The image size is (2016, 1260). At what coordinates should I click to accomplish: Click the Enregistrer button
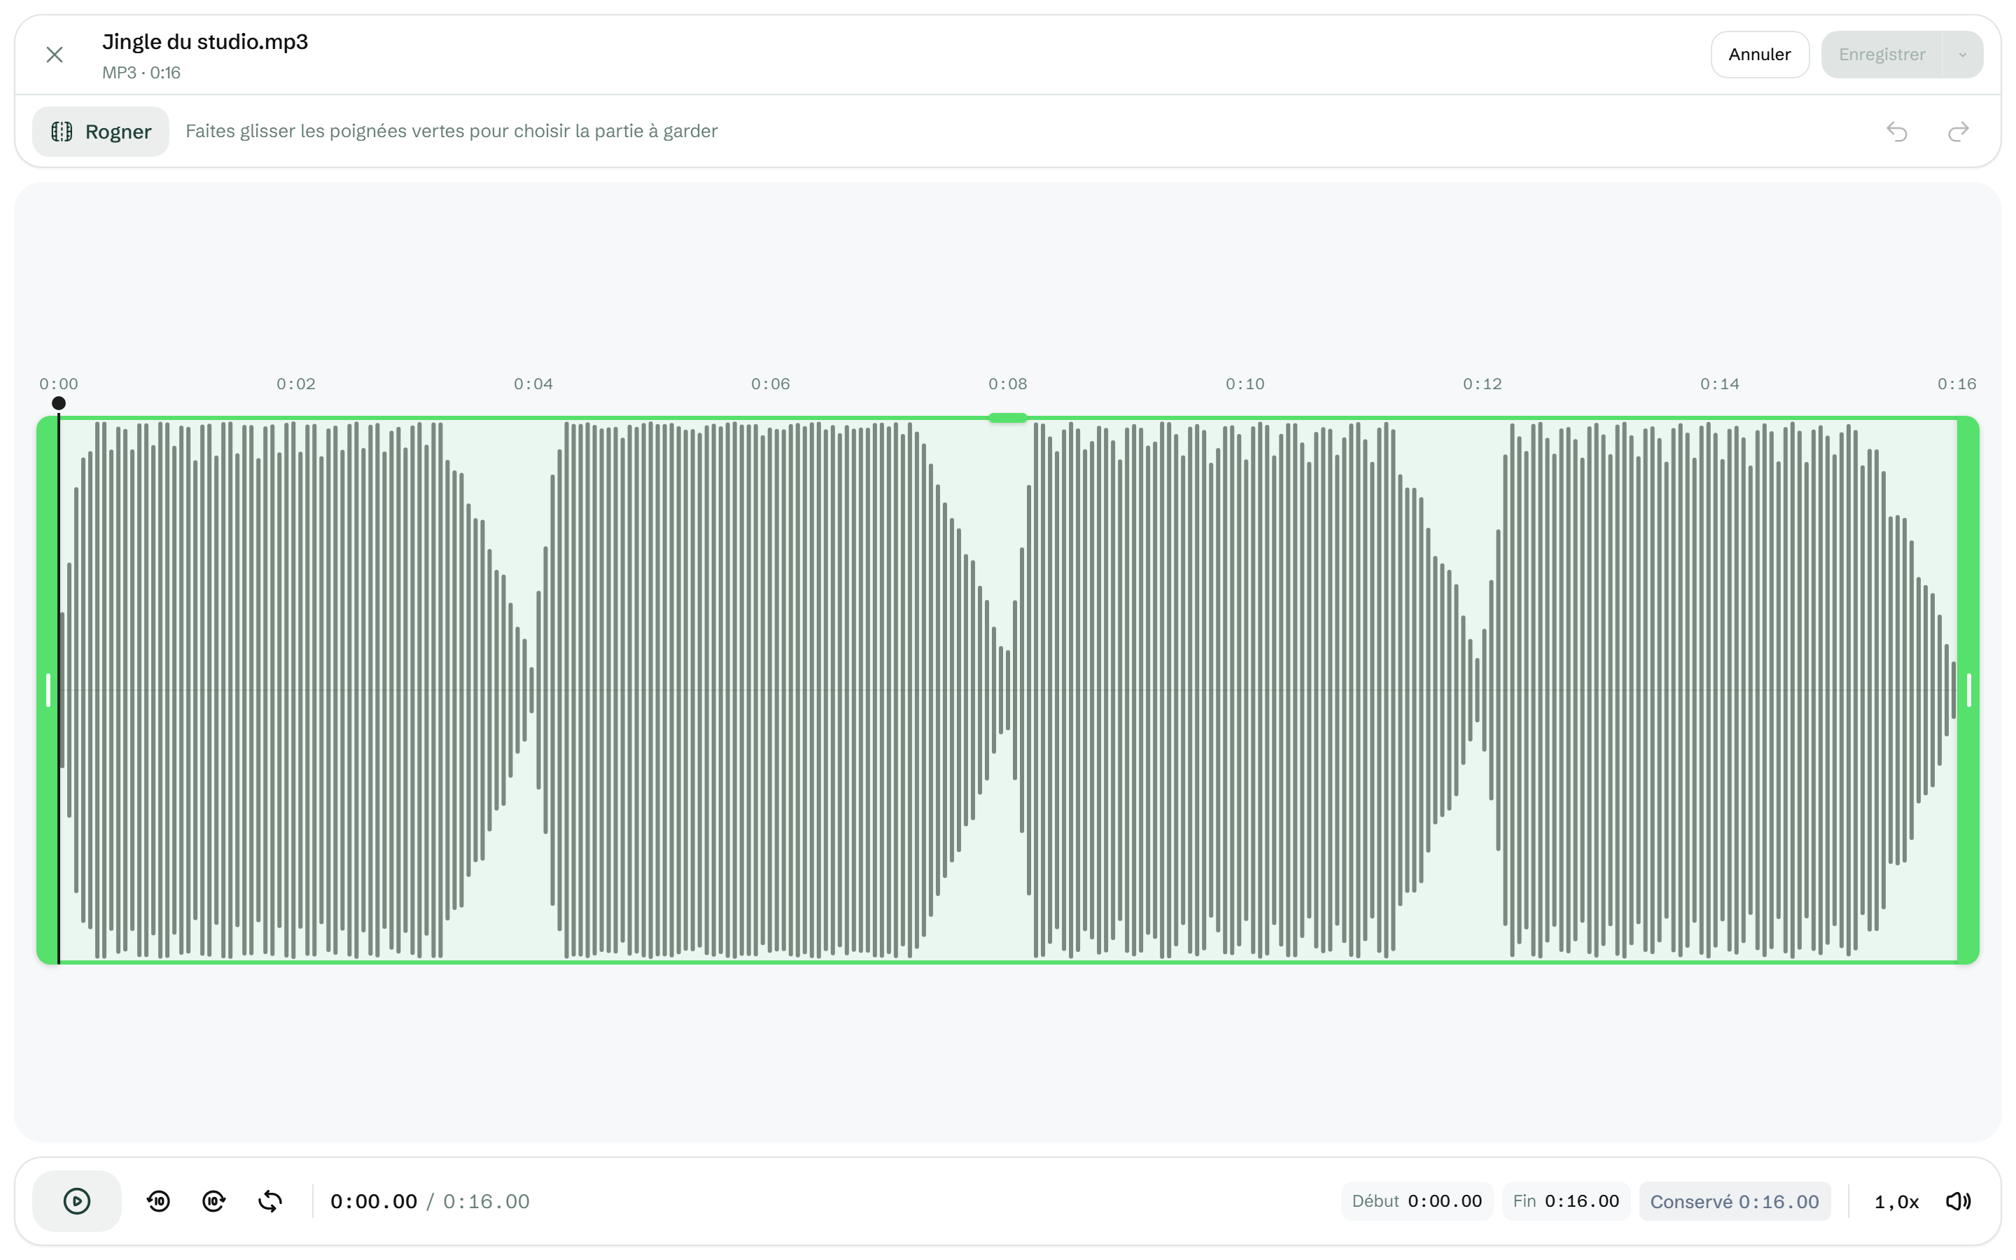pos(1881,55)
